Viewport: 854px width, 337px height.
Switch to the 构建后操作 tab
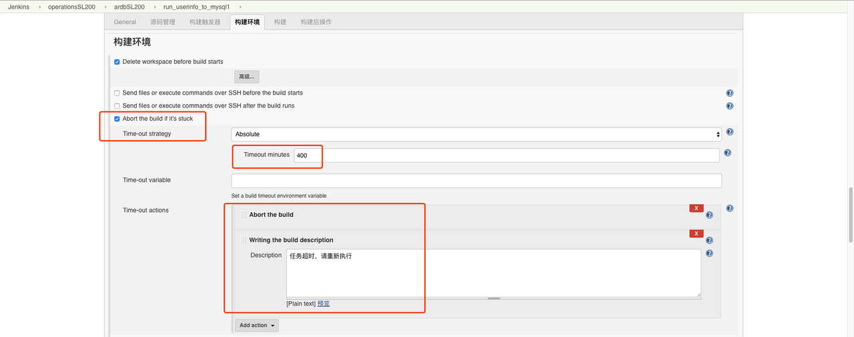coord(316,22)
